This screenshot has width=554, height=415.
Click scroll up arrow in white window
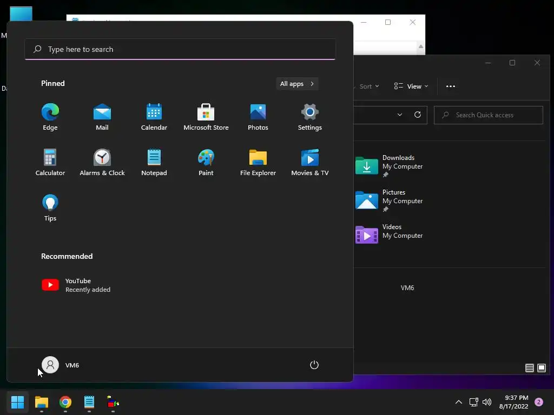click(x=421, y=46)
